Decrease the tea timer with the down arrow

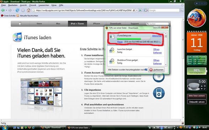202,89
